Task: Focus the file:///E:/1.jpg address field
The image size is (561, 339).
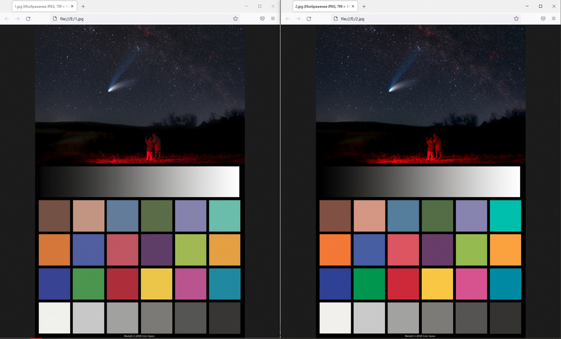Action: point(145,19)
